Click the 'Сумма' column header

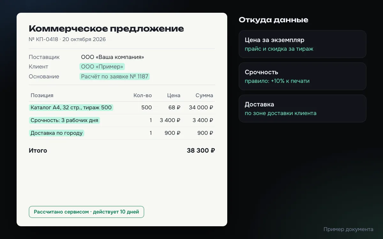tap(204, 95)
